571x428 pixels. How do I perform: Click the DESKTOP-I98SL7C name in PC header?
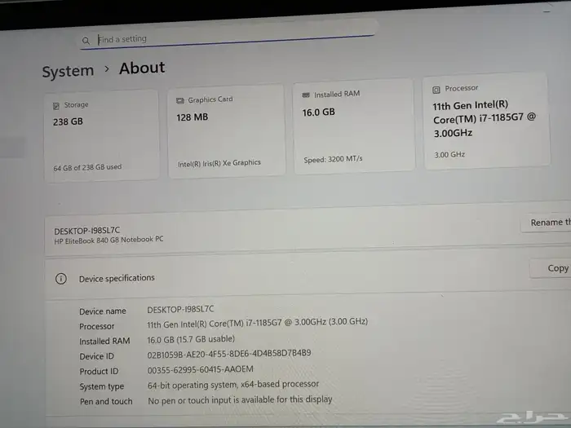86,231
